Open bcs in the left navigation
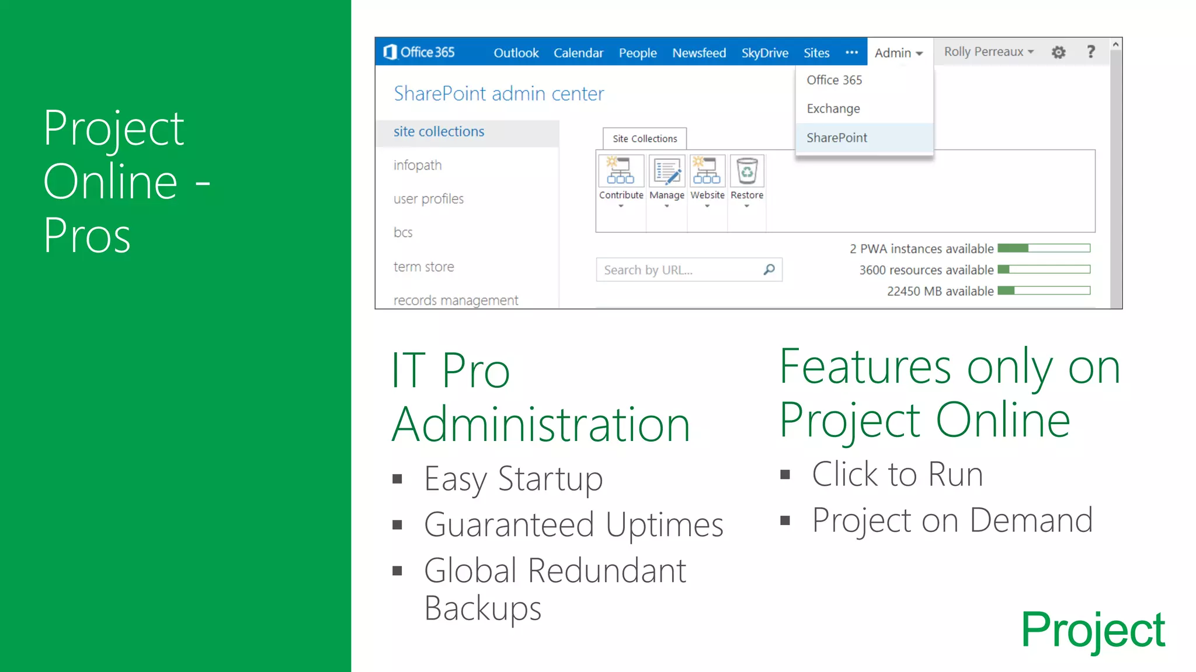Image resolution: width=1196 pixels, height=672 pixels. coord(403,232)
